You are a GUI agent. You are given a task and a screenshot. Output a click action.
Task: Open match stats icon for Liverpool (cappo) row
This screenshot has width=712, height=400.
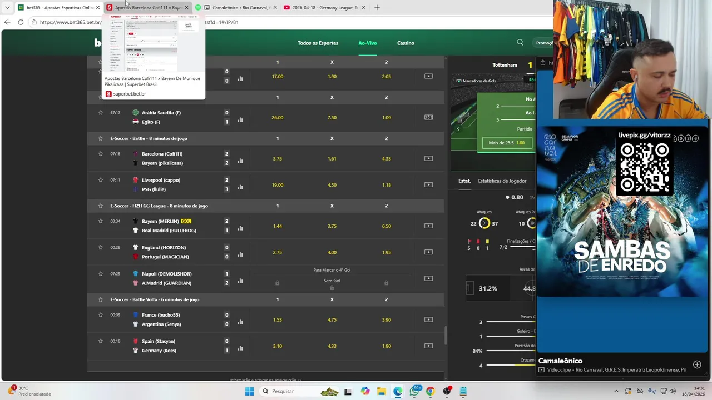[240, 187]
